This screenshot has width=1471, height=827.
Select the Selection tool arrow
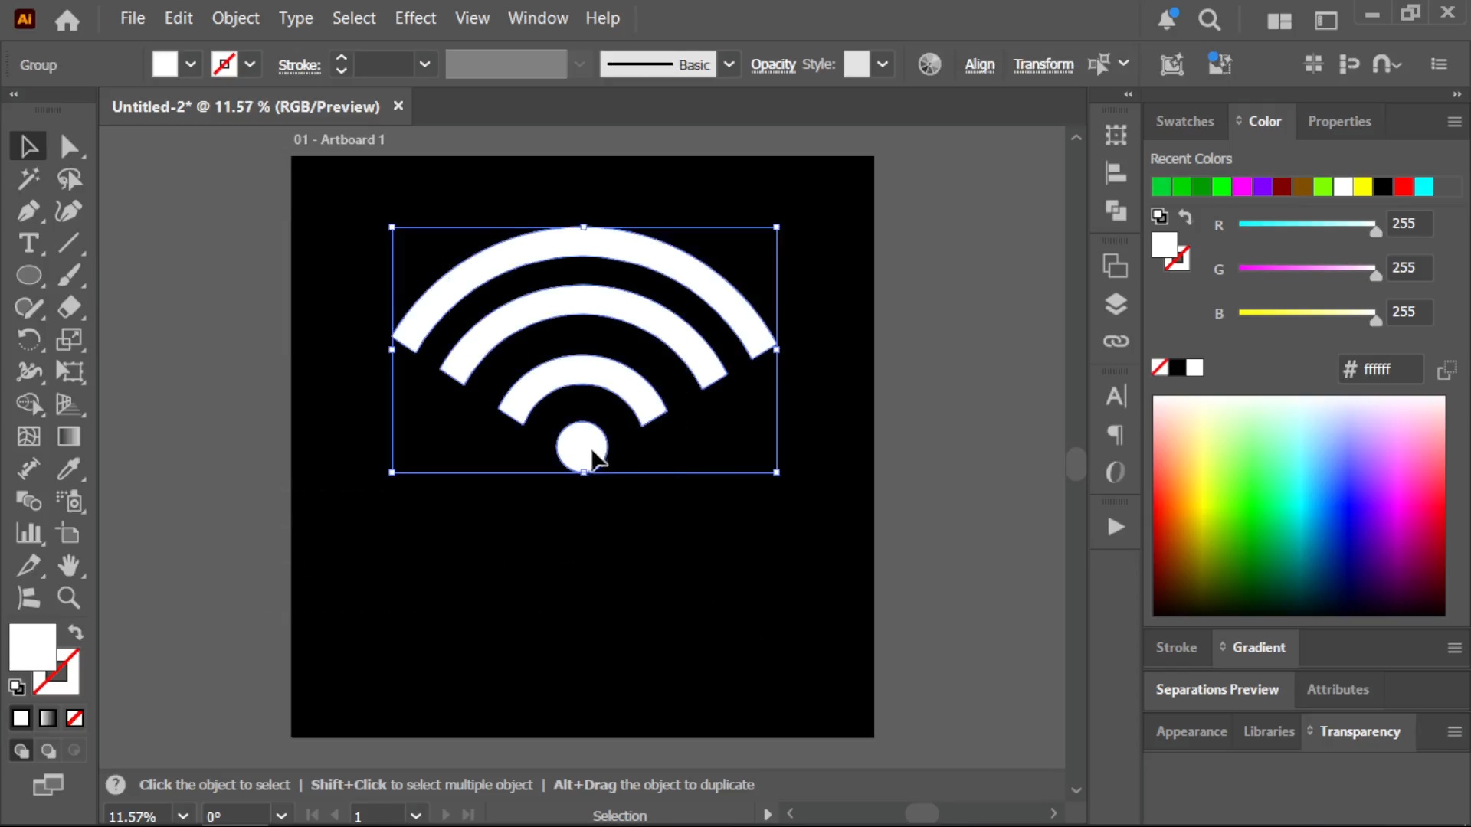pyautogui.click(x=28, y=146)
